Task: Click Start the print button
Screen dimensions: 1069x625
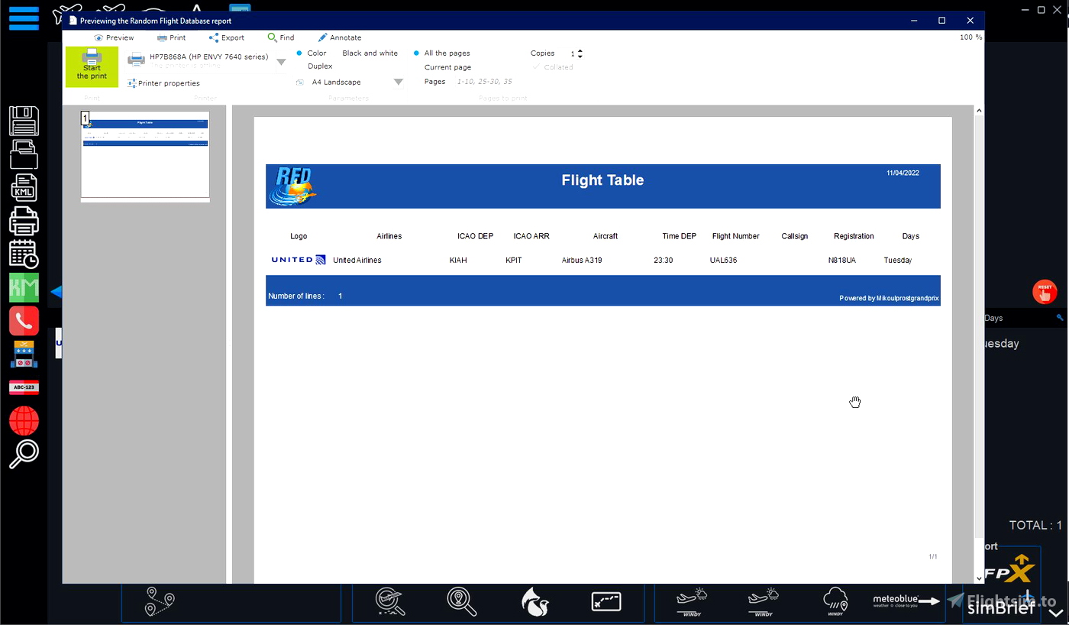Action: (92, 67)
